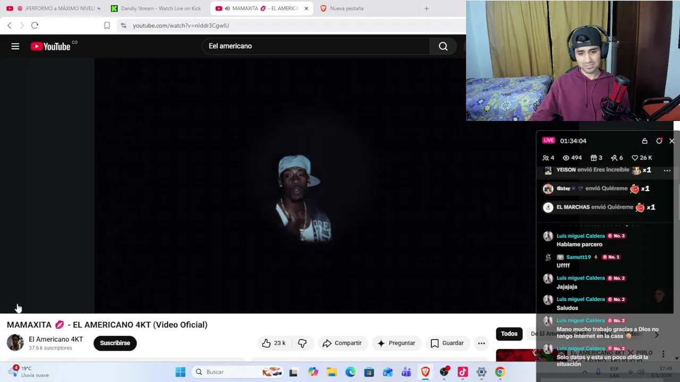This screenshot has width=680, height=382.
Task: Open Task View on taskbar
Action: click(x=293, y=372)
